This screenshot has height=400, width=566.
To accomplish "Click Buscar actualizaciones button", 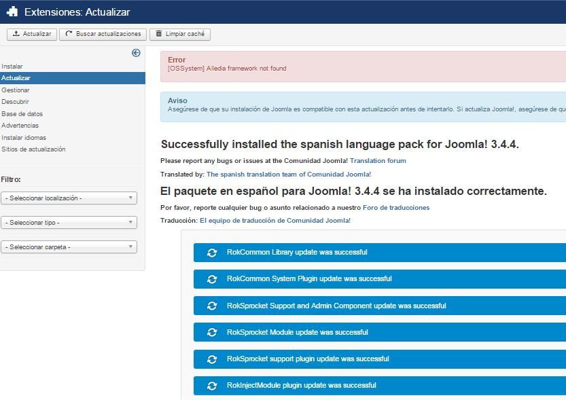I will (103, 34).
